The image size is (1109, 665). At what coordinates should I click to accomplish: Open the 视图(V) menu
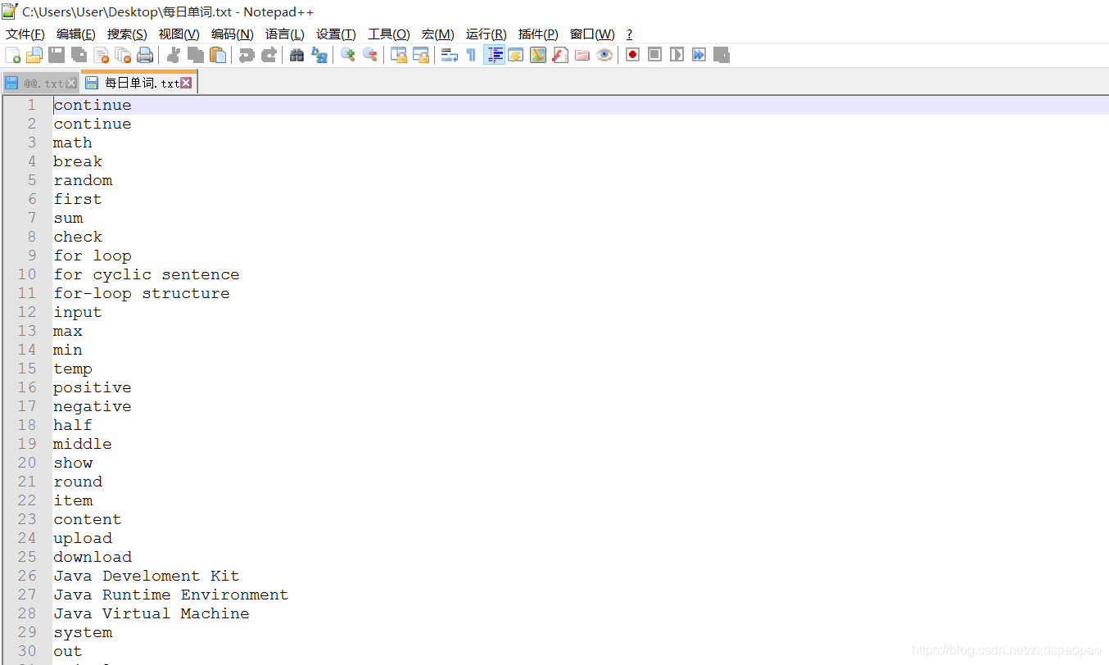coord(179,34)
